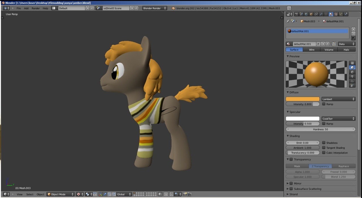Toggle the Specular Ramp checkbox
362x198 pixels.
pos(324,124)
